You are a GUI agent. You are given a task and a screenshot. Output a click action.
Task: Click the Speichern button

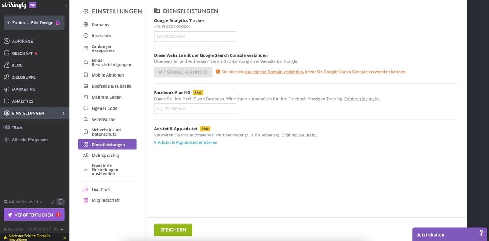[x=173, y=230]
